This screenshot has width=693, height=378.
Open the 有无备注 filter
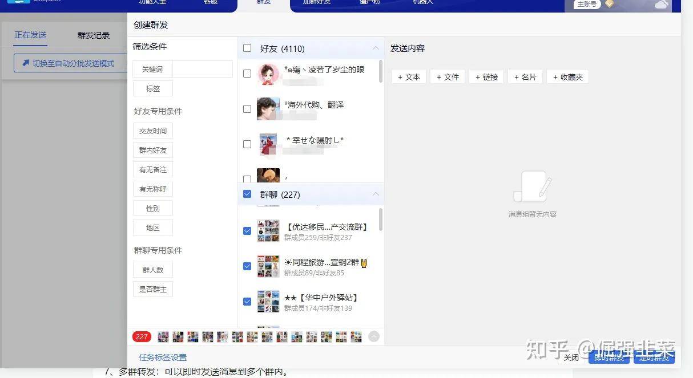[152, 169]
